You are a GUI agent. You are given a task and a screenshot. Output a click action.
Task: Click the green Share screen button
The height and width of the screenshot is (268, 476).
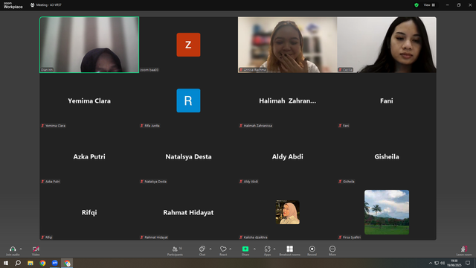click(x=245, y=249)
